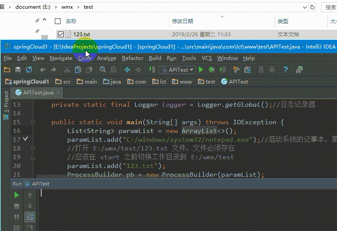Screen dimensions: 337x231
Task: Click the Synchronize refresh icon in toolbar
Action: [x=29, y=70]
